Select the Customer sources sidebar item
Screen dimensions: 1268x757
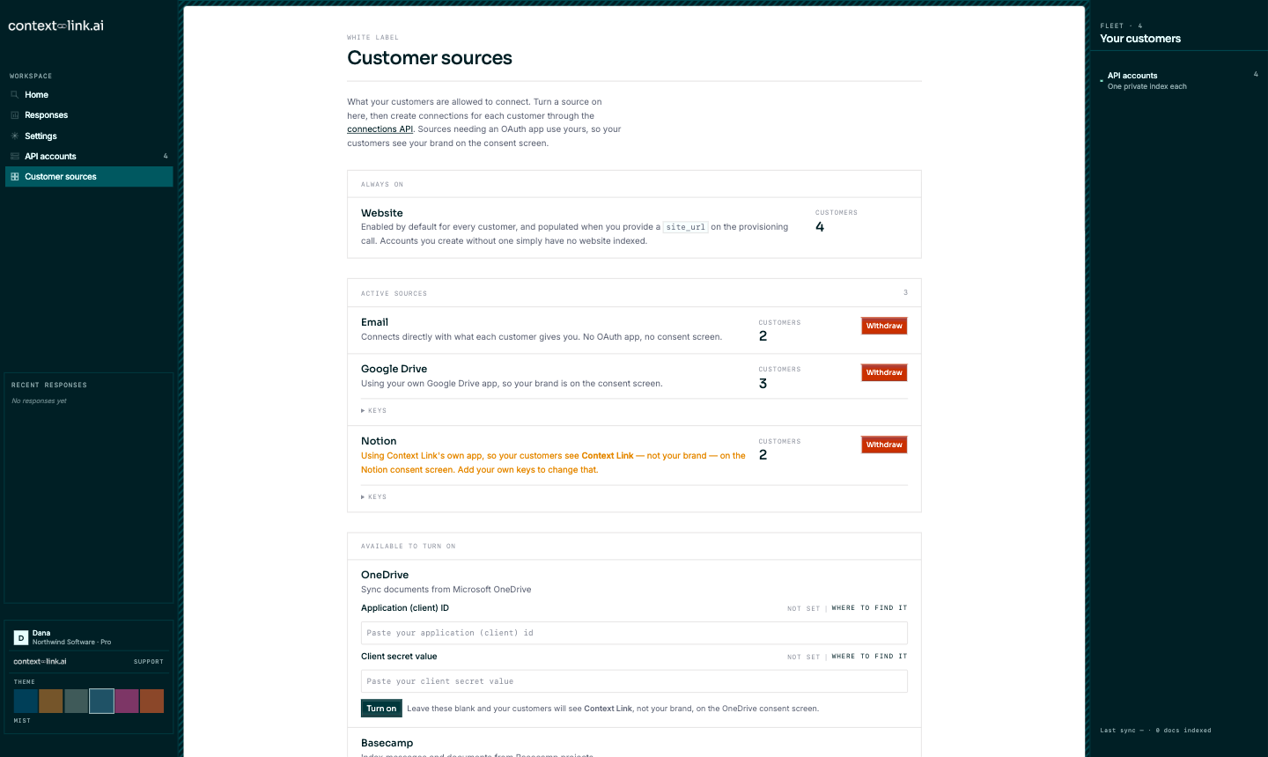click(x=89, y=177)
